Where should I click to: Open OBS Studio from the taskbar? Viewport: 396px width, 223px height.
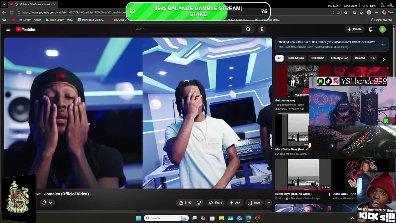coord(258,218)
